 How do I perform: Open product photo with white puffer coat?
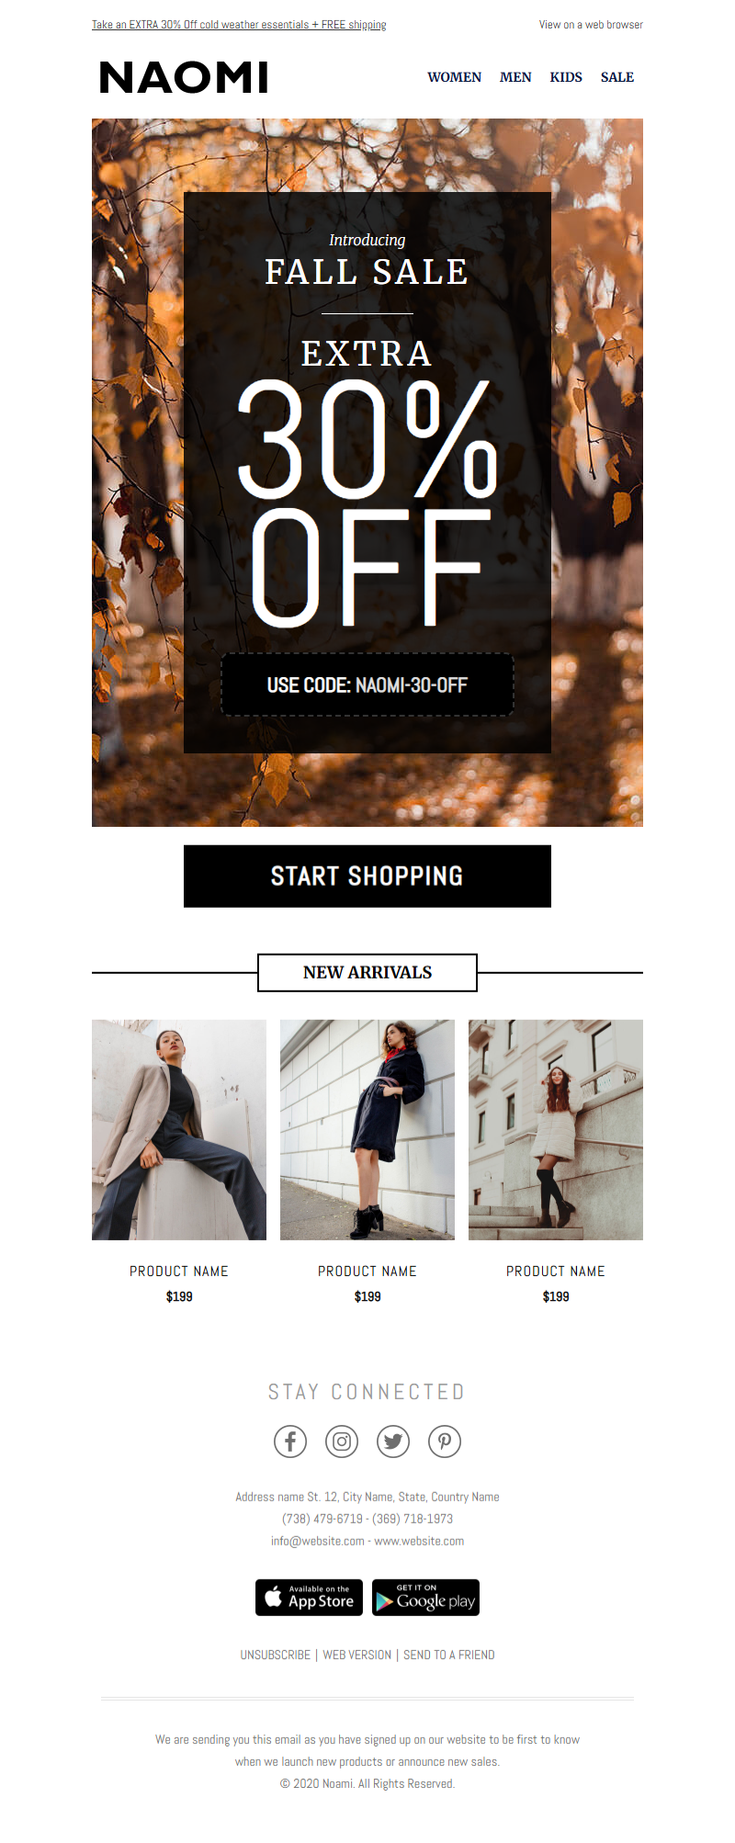pos(556,1130)
